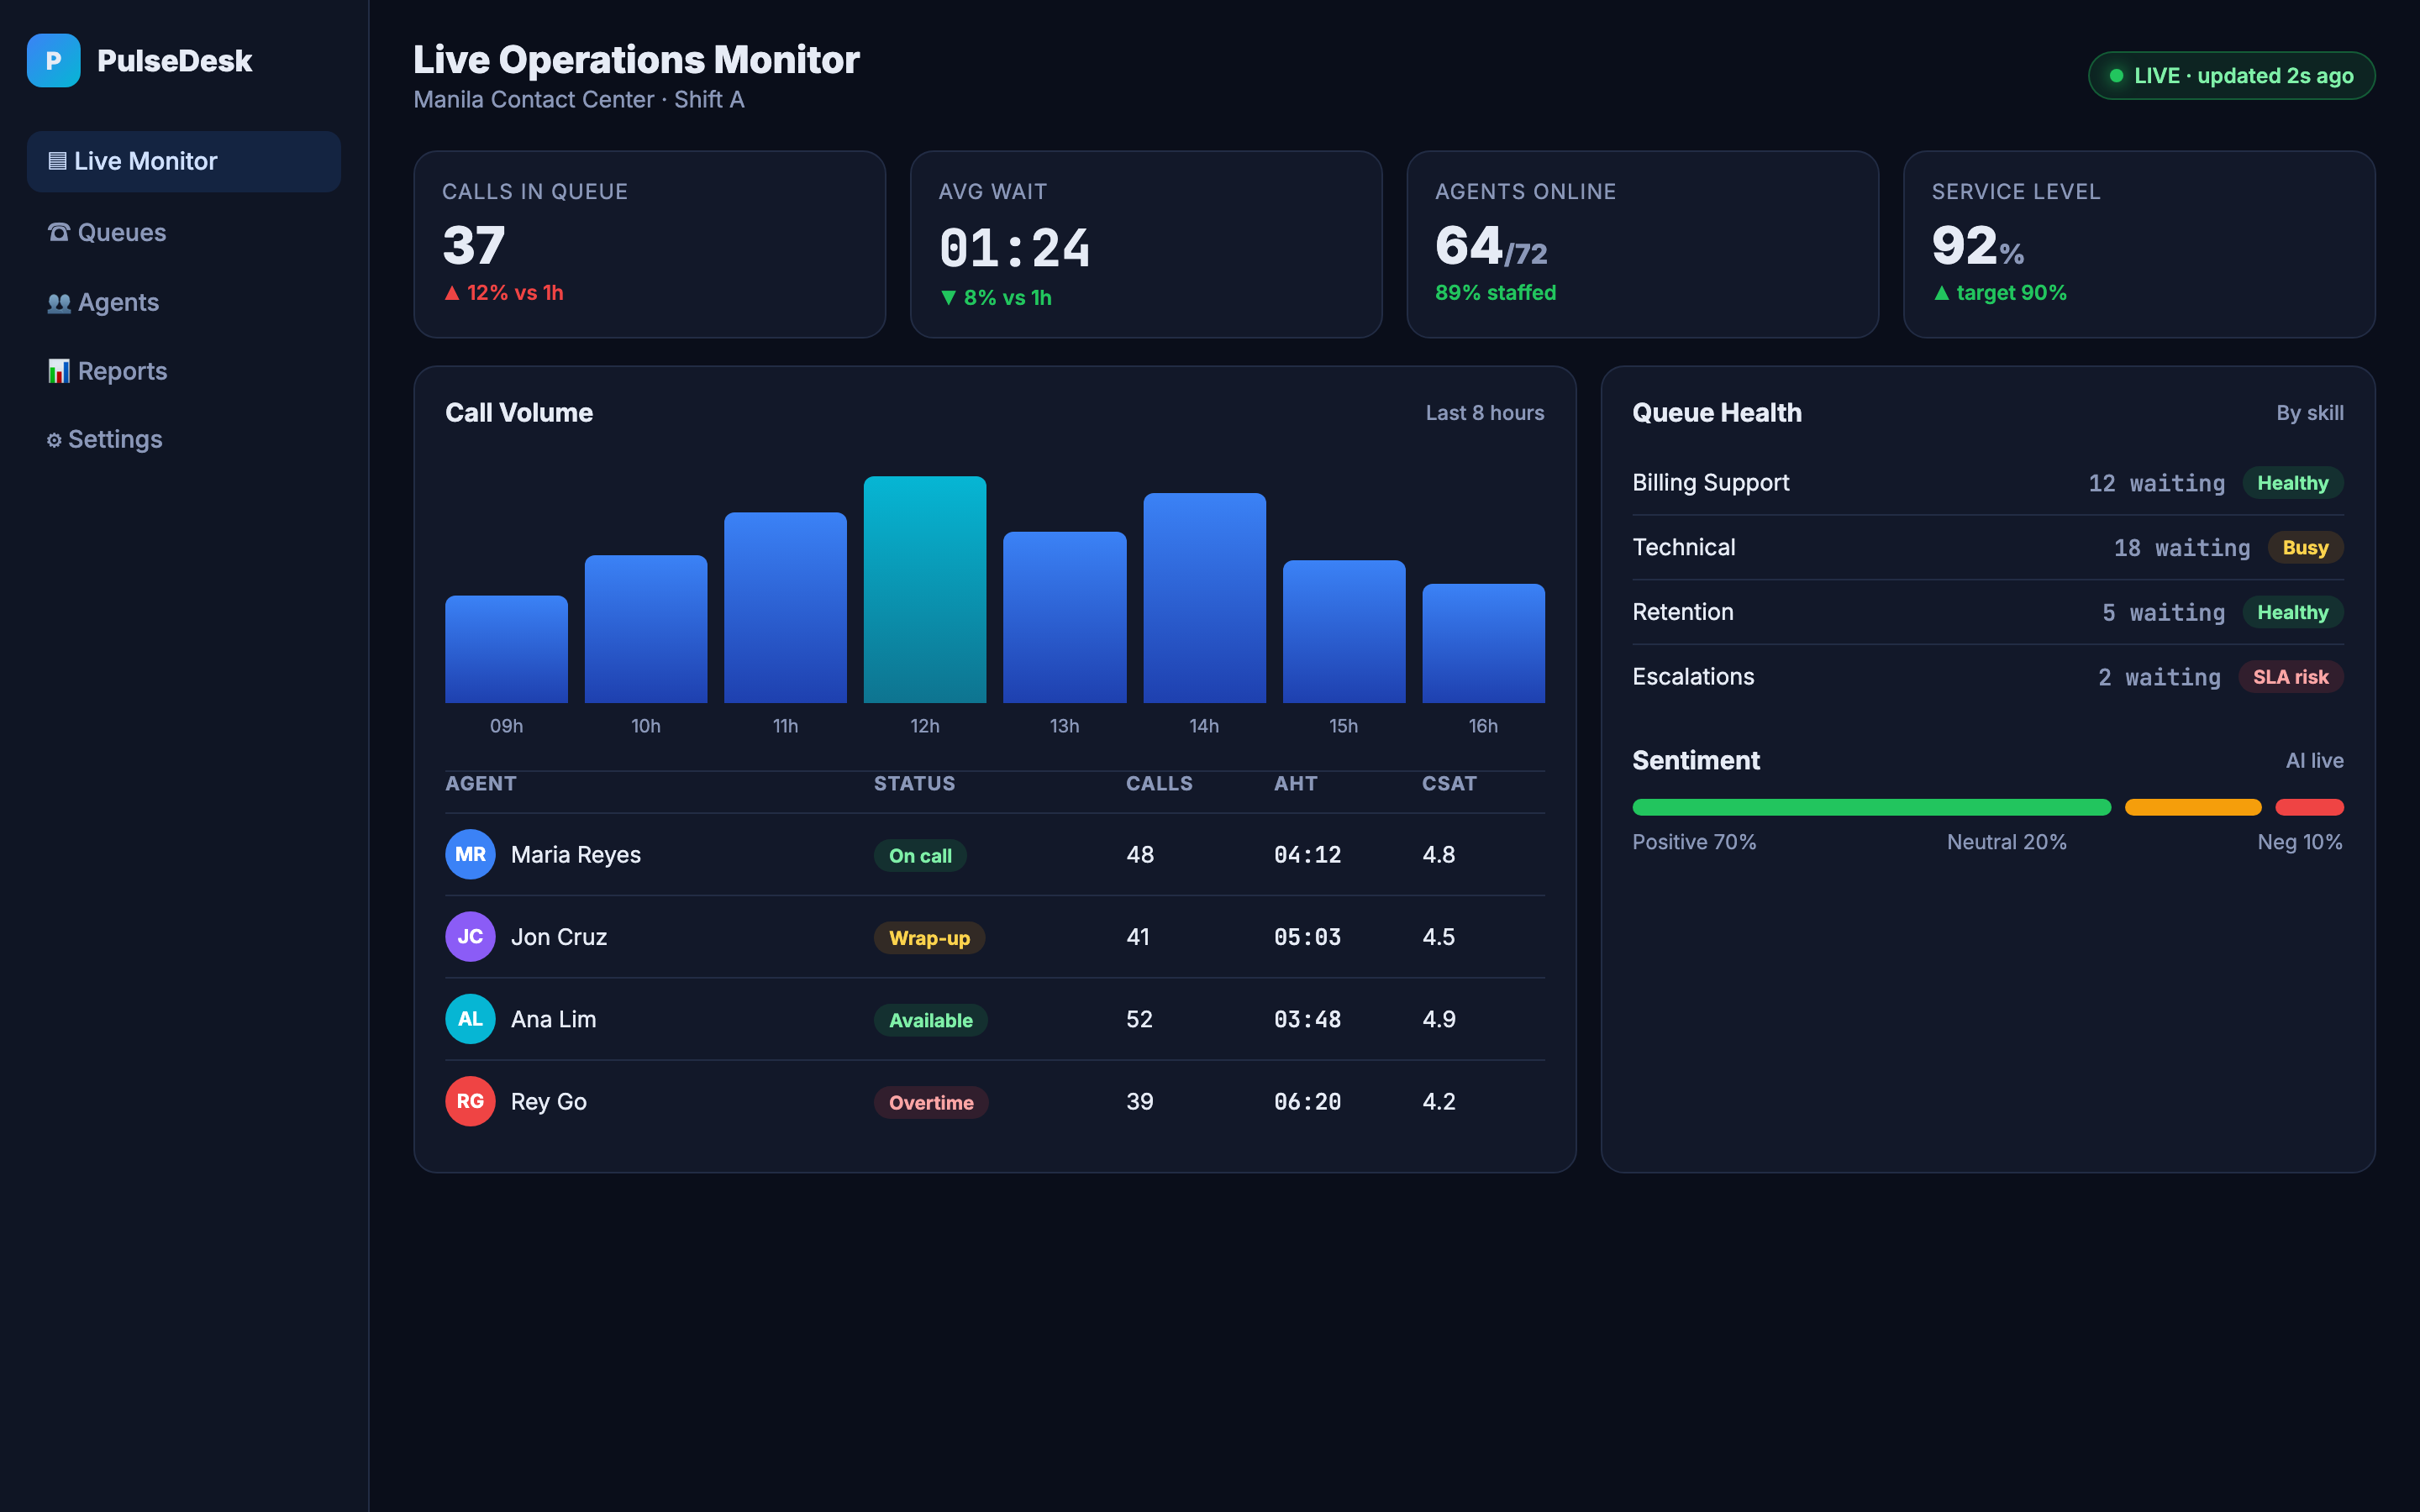Click the 18 waiting count

(2181, 548)
